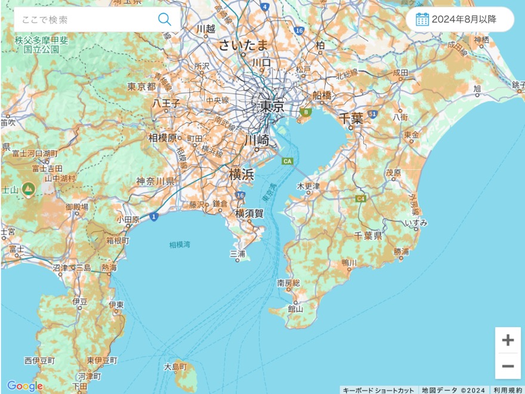Image resolution: width=525 pixels, height=394 pixels.
Task: Click the C4 route shield near 木更津
Action: tap(360, 198)
